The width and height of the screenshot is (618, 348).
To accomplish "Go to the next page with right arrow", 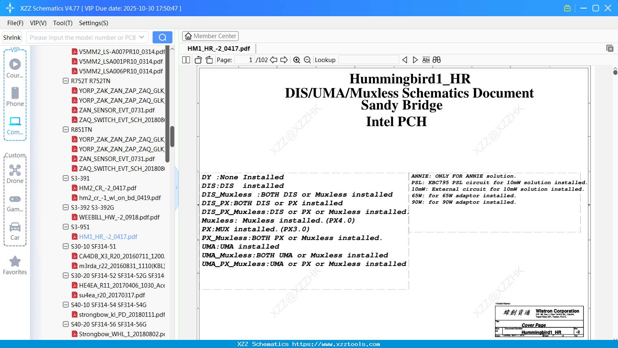I will (284, 60).
